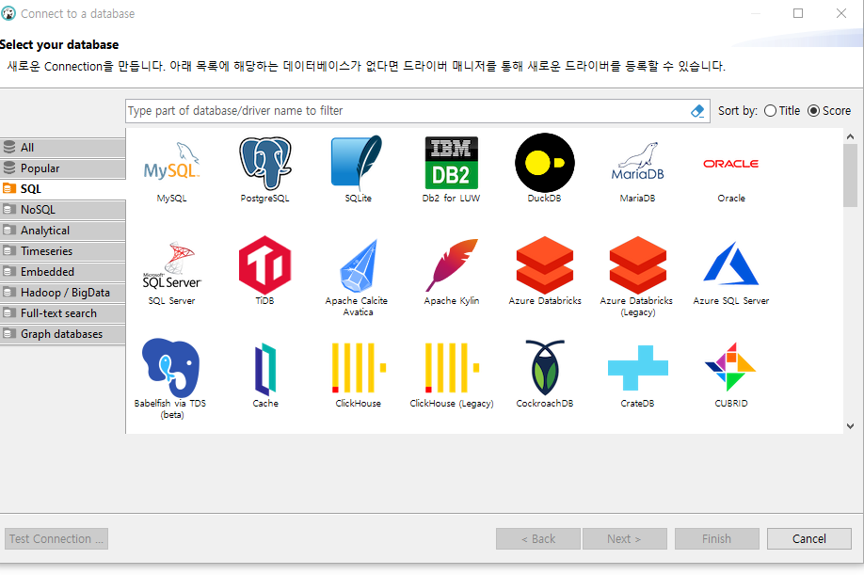Click the Cancel button

(x=808, y=538)
